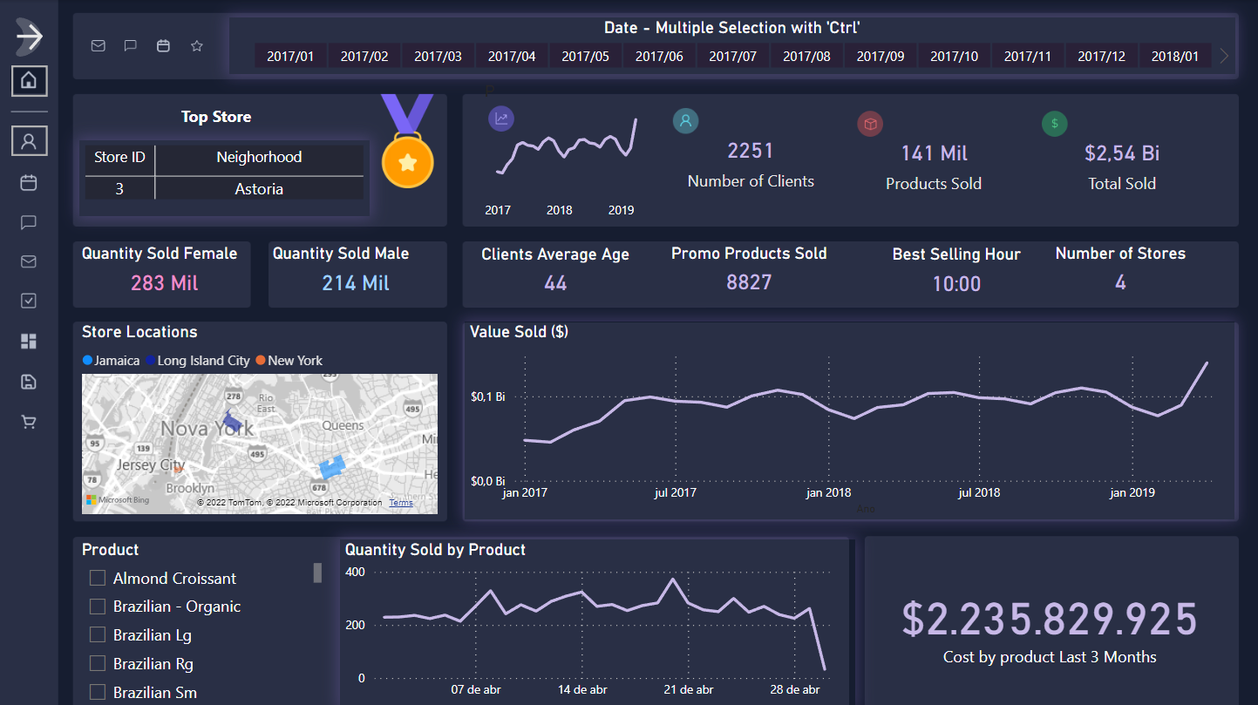This screenshot has height=705, width=1258.
Task: Select the user profile icon in the sidebar
Action: click(29, 140)
